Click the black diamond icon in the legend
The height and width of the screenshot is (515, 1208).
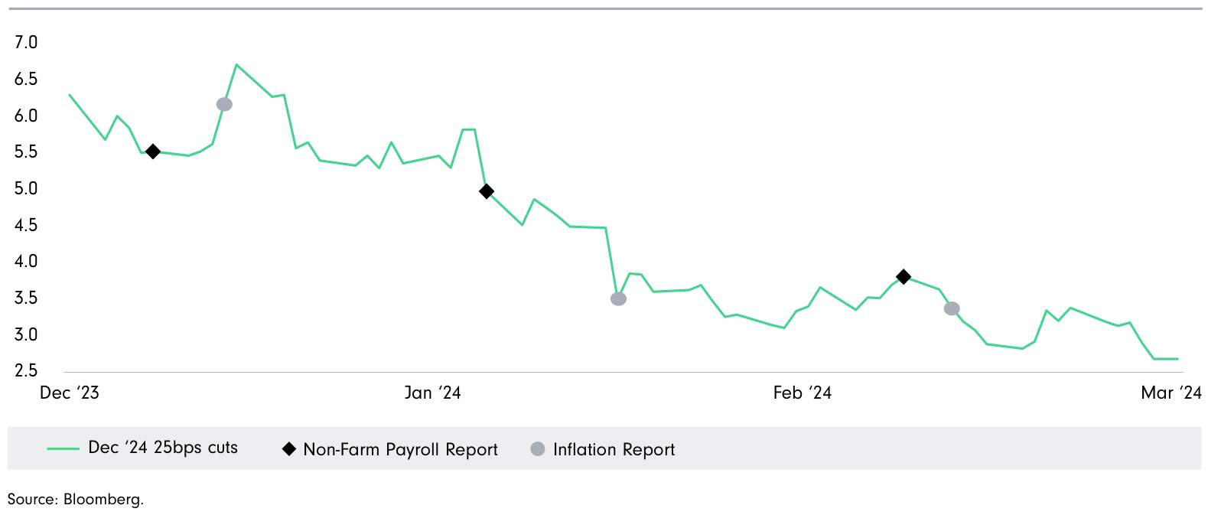click(289, 449)
